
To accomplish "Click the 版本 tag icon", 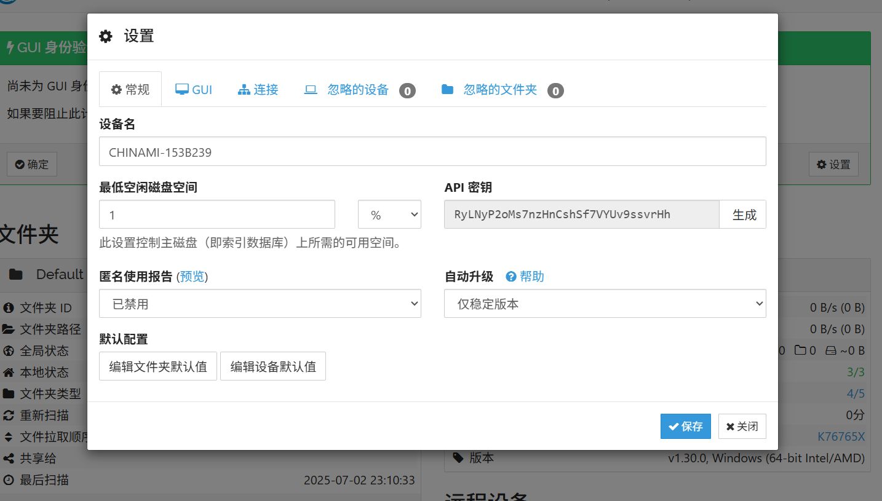I will 458,458.
